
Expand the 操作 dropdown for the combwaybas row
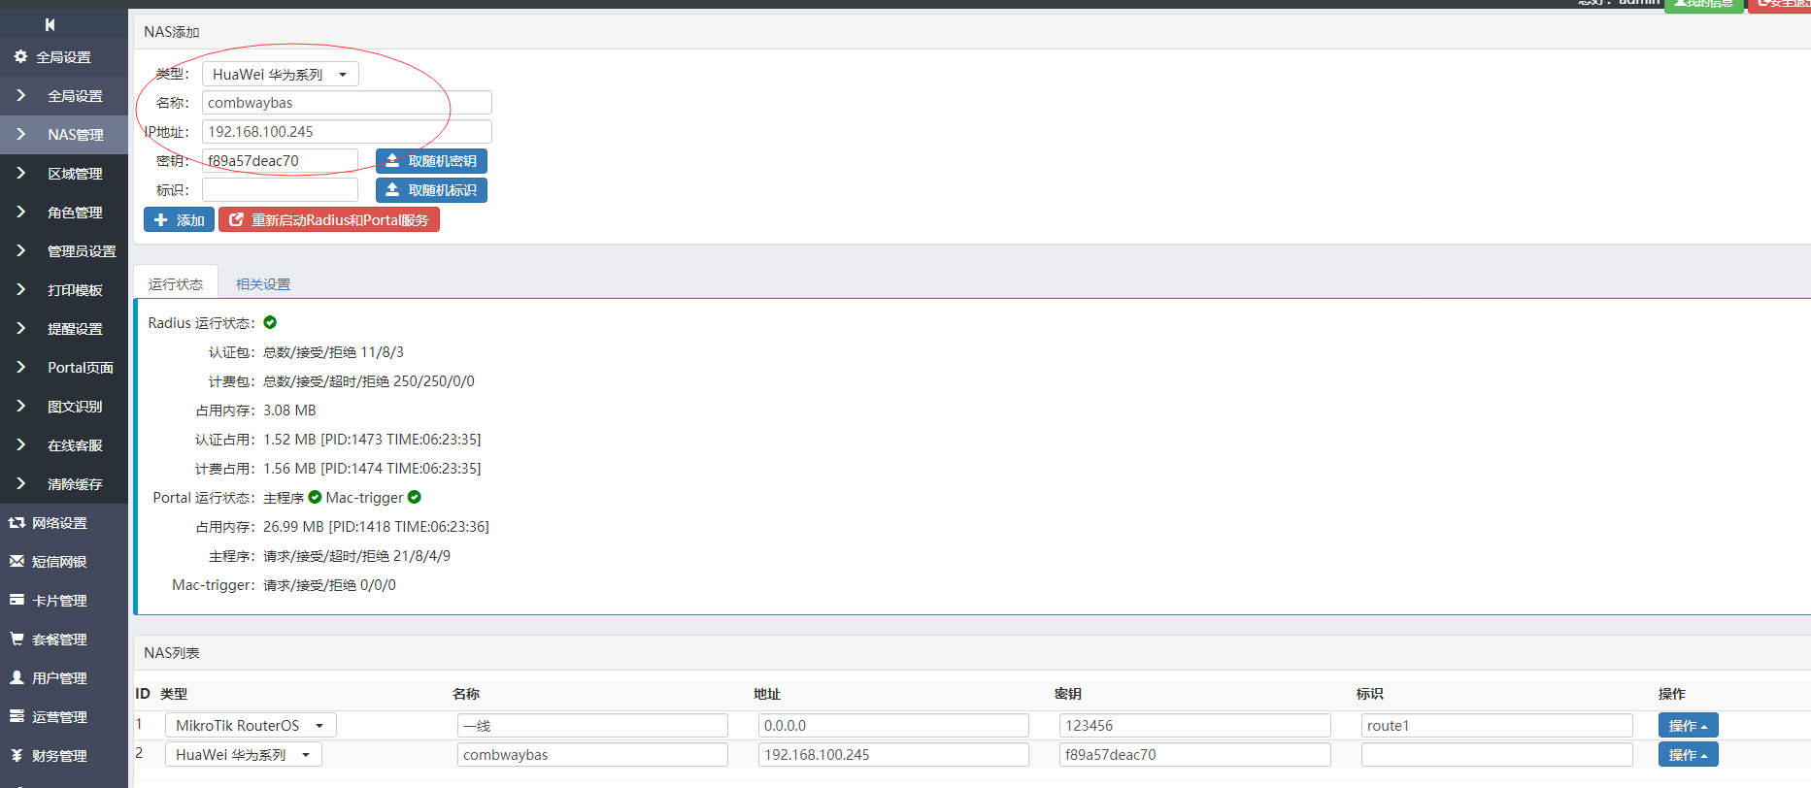[x=1688, y=755]
